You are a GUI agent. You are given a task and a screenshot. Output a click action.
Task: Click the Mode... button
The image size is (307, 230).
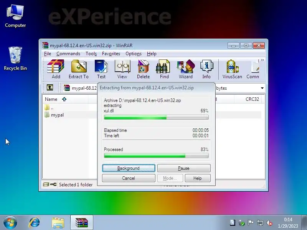170,178
